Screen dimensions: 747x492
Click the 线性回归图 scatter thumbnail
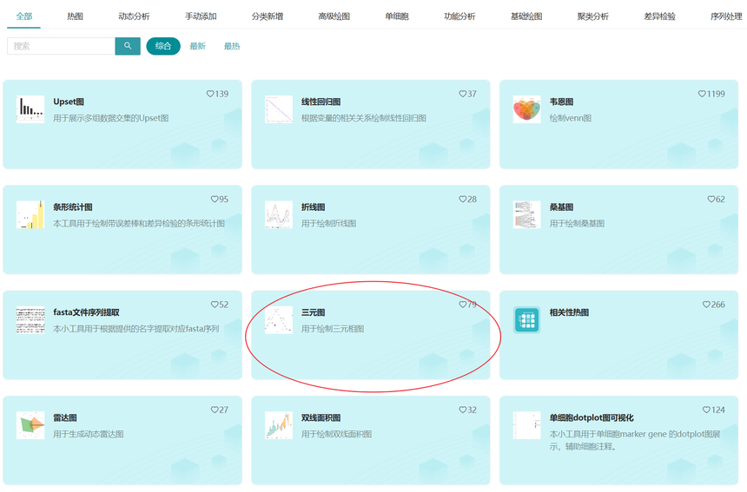(x=279, y=109)
